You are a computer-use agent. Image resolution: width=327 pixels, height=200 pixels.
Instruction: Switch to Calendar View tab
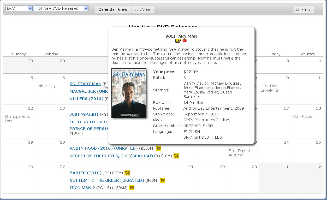pyautogui.click(x=113, y=9)
